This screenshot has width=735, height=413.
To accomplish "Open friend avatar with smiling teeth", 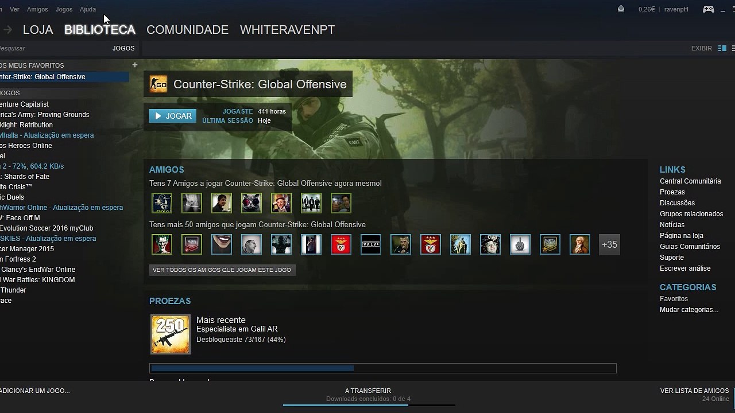I will (222, 244).
